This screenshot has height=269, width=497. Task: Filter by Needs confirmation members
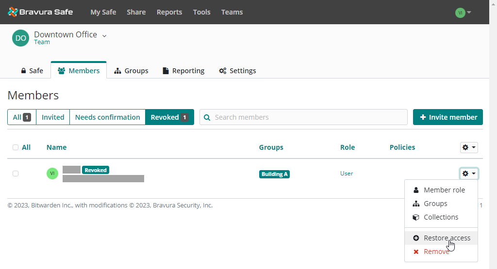[107, 117]
